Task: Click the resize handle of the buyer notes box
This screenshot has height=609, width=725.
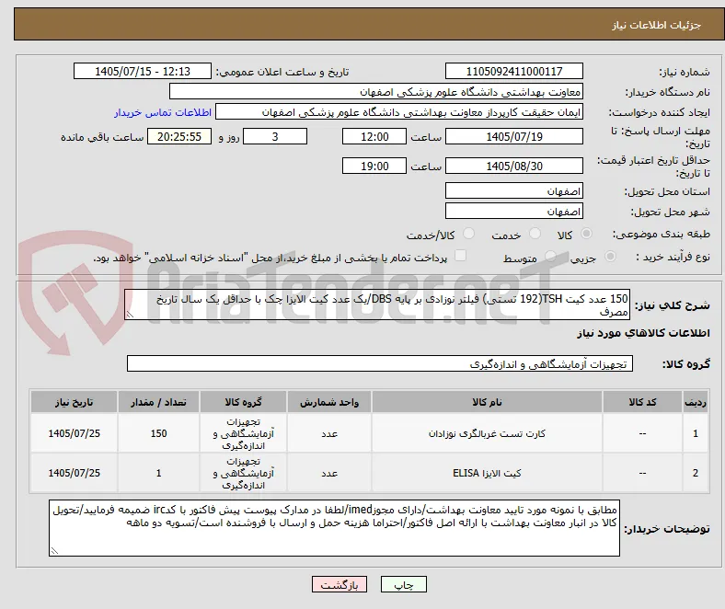Action: pos(54,551)
